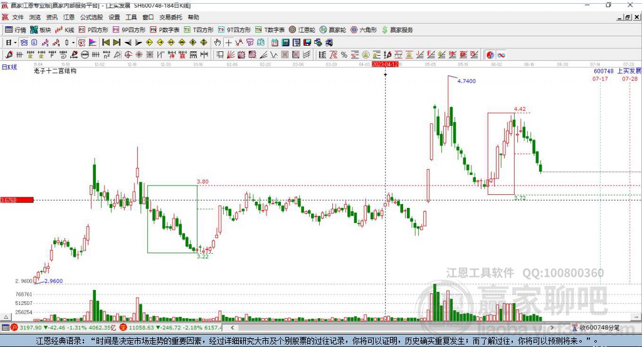Click the 板块 toolbar button

(41, 30)
